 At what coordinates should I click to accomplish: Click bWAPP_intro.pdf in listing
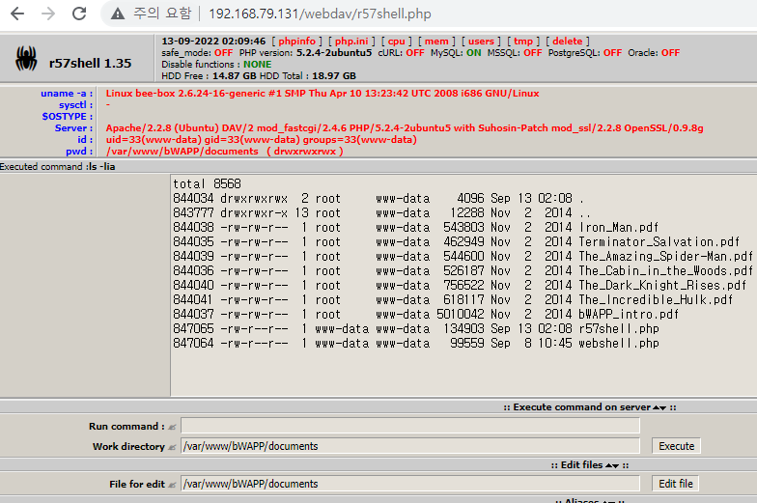point(629,315)
